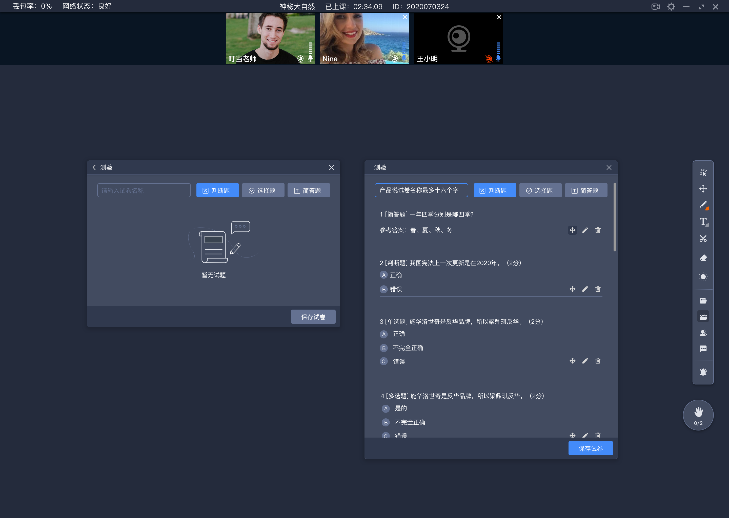Select the text tool icon
729x518 pixels.
pos(703,222)
